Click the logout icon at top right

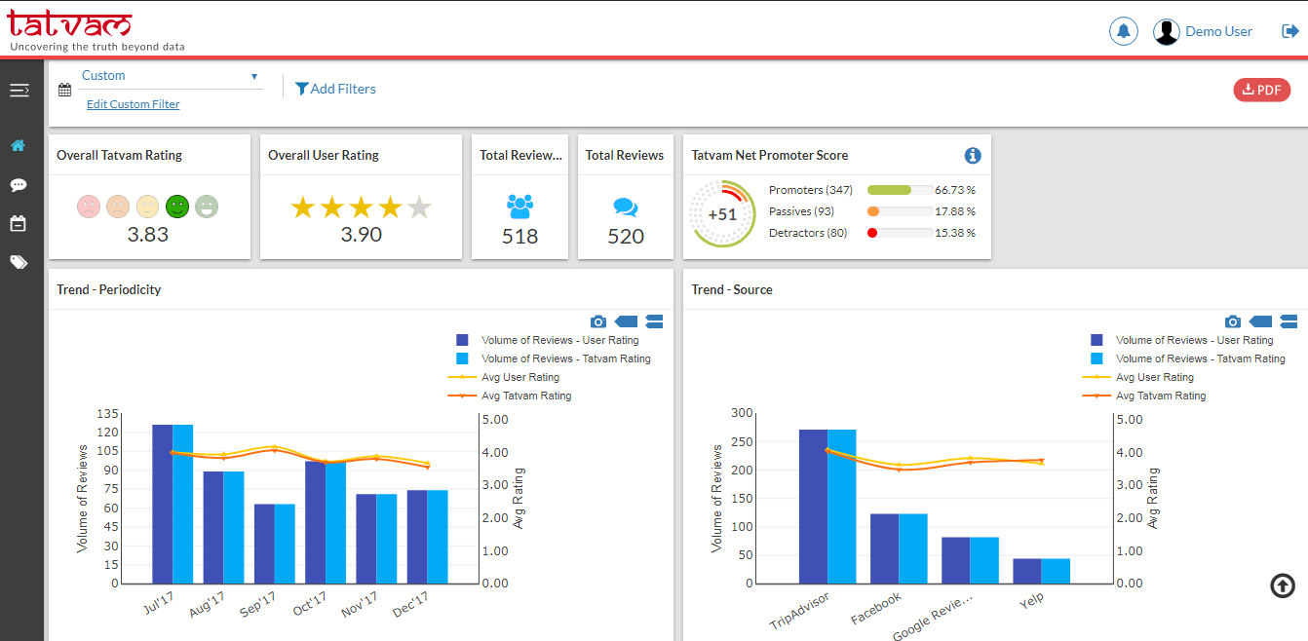point(1289,30)
